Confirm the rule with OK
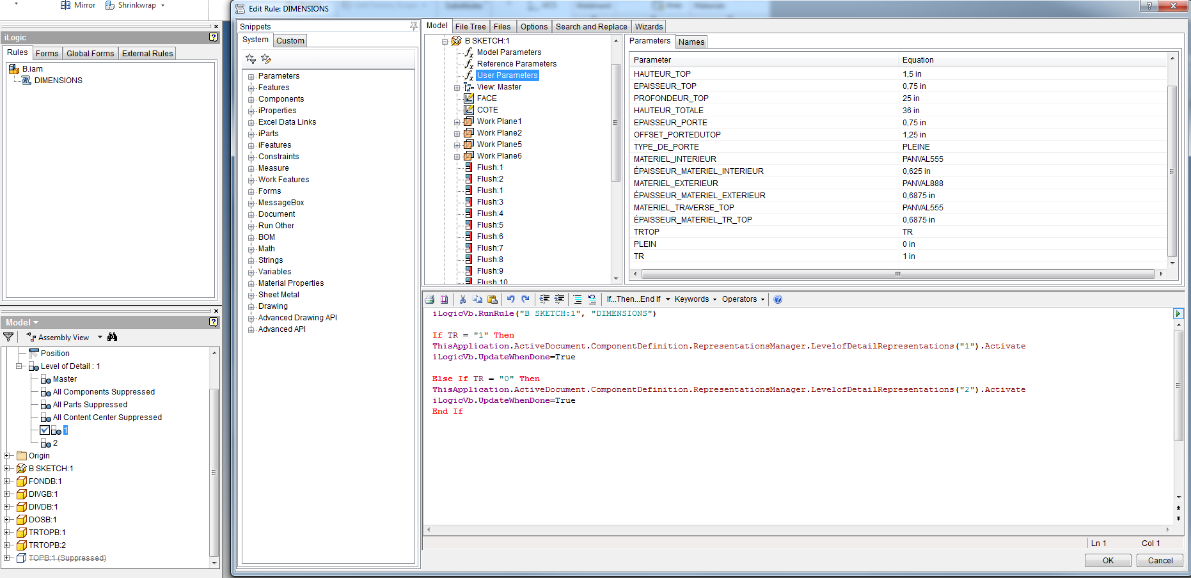 click(1108, 560)
